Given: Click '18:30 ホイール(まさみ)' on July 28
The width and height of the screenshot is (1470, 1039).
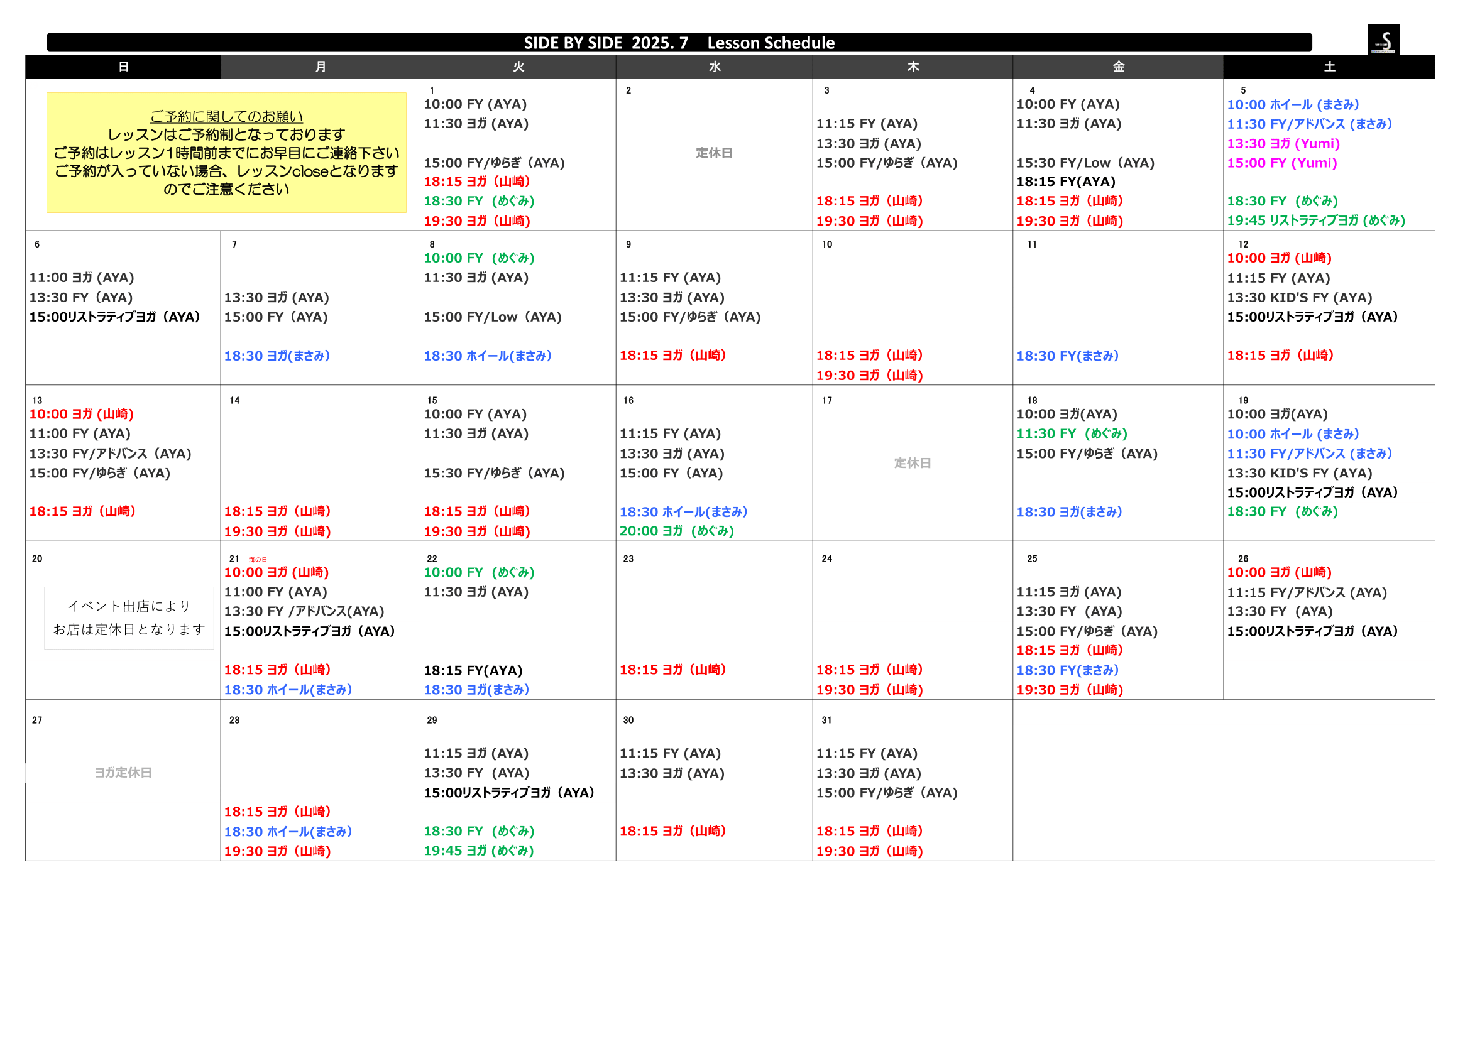Looking at the screenshot, I should 287,832.
